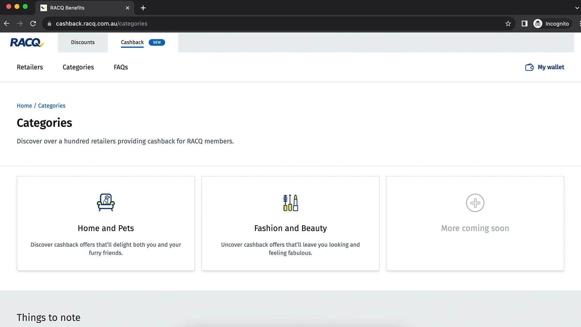Toggle the browser side panel icon
The height and width of the screenshot is (327, 581).
(x=524, y=24)
